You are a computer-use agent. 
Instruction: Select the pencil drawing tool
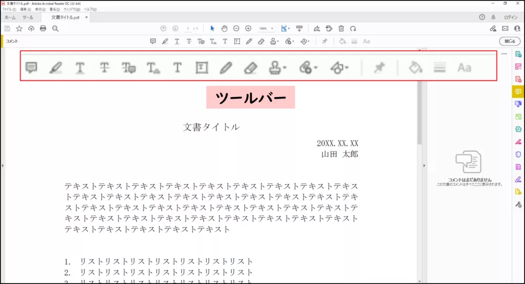click(249, 41)
